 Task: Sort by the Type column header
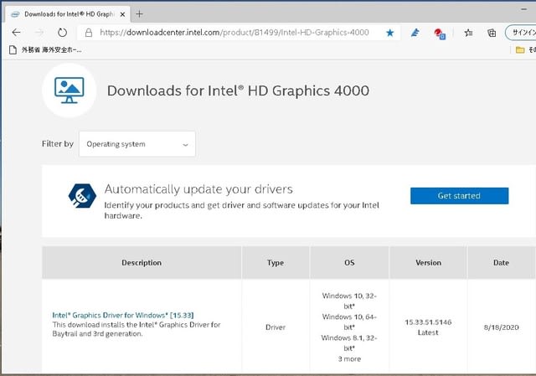point(276,262)
